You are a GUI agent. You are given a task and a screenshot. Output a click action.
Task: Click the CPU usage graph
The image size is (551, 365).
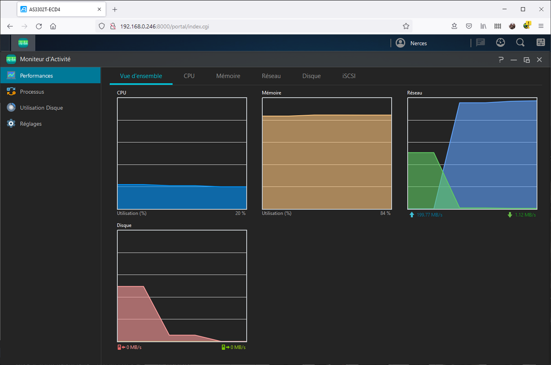coord(182,153)
